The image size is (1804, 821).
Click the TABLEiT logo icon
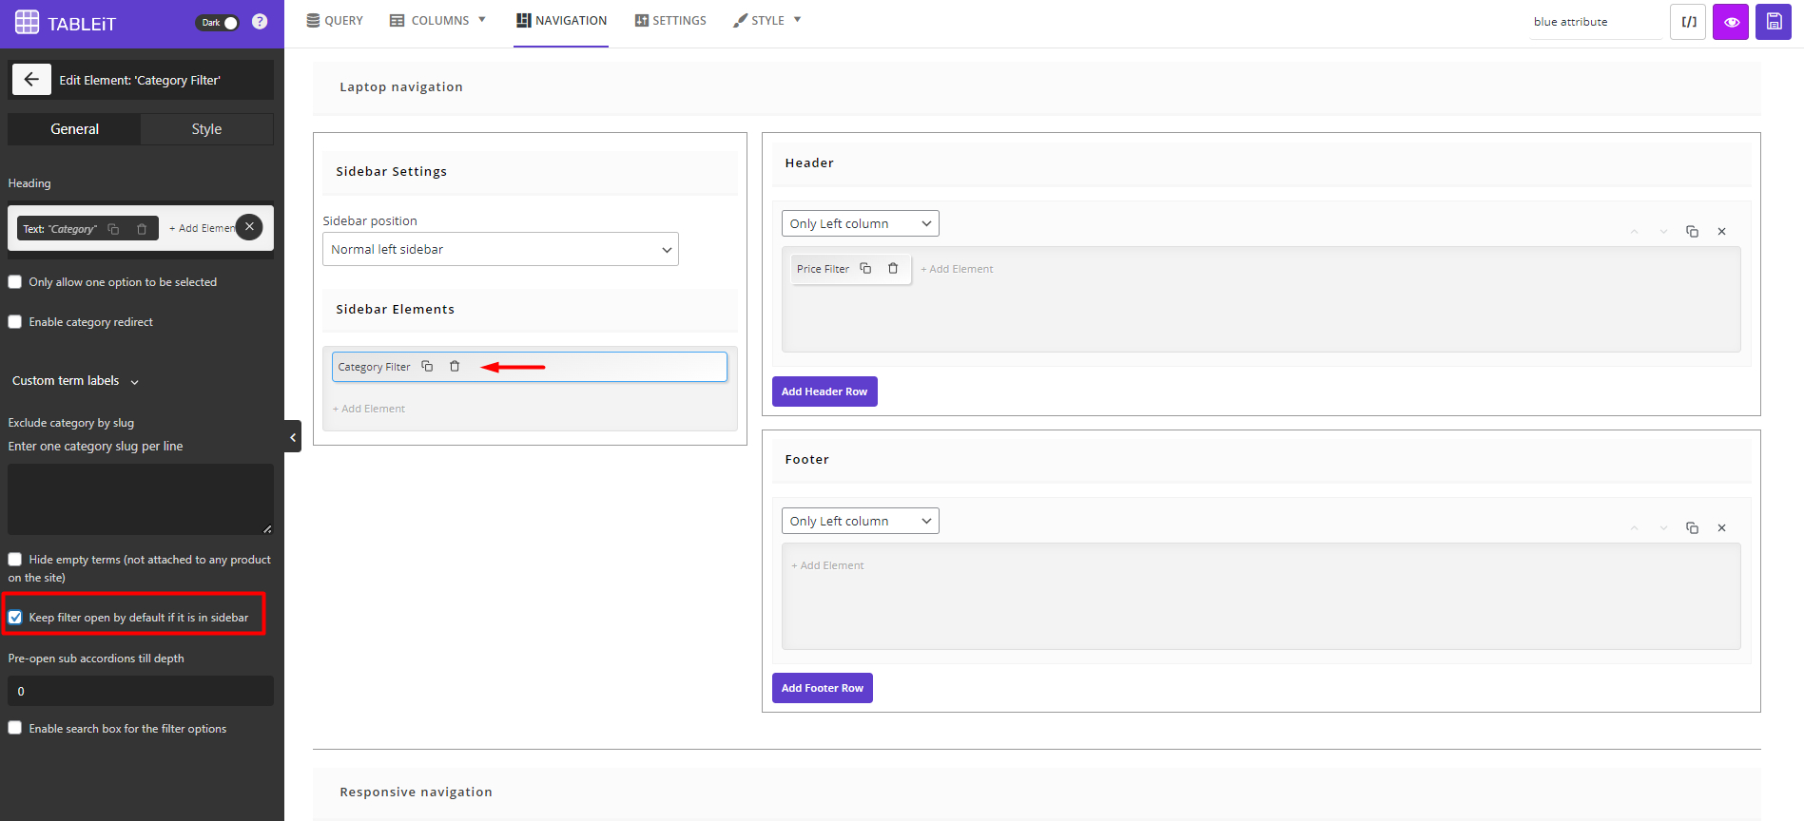click(27, 22)
